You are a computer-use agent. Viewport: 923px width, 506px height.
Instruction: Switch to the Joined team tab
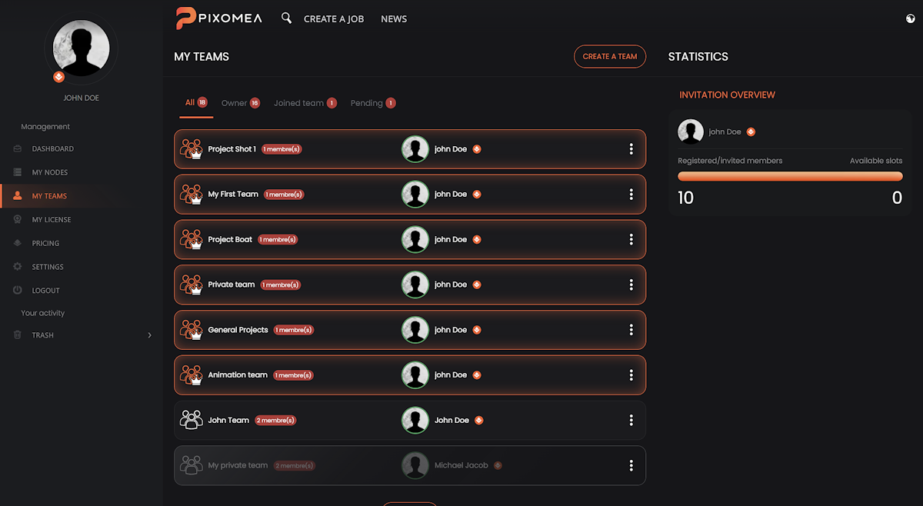click(305, 103)
